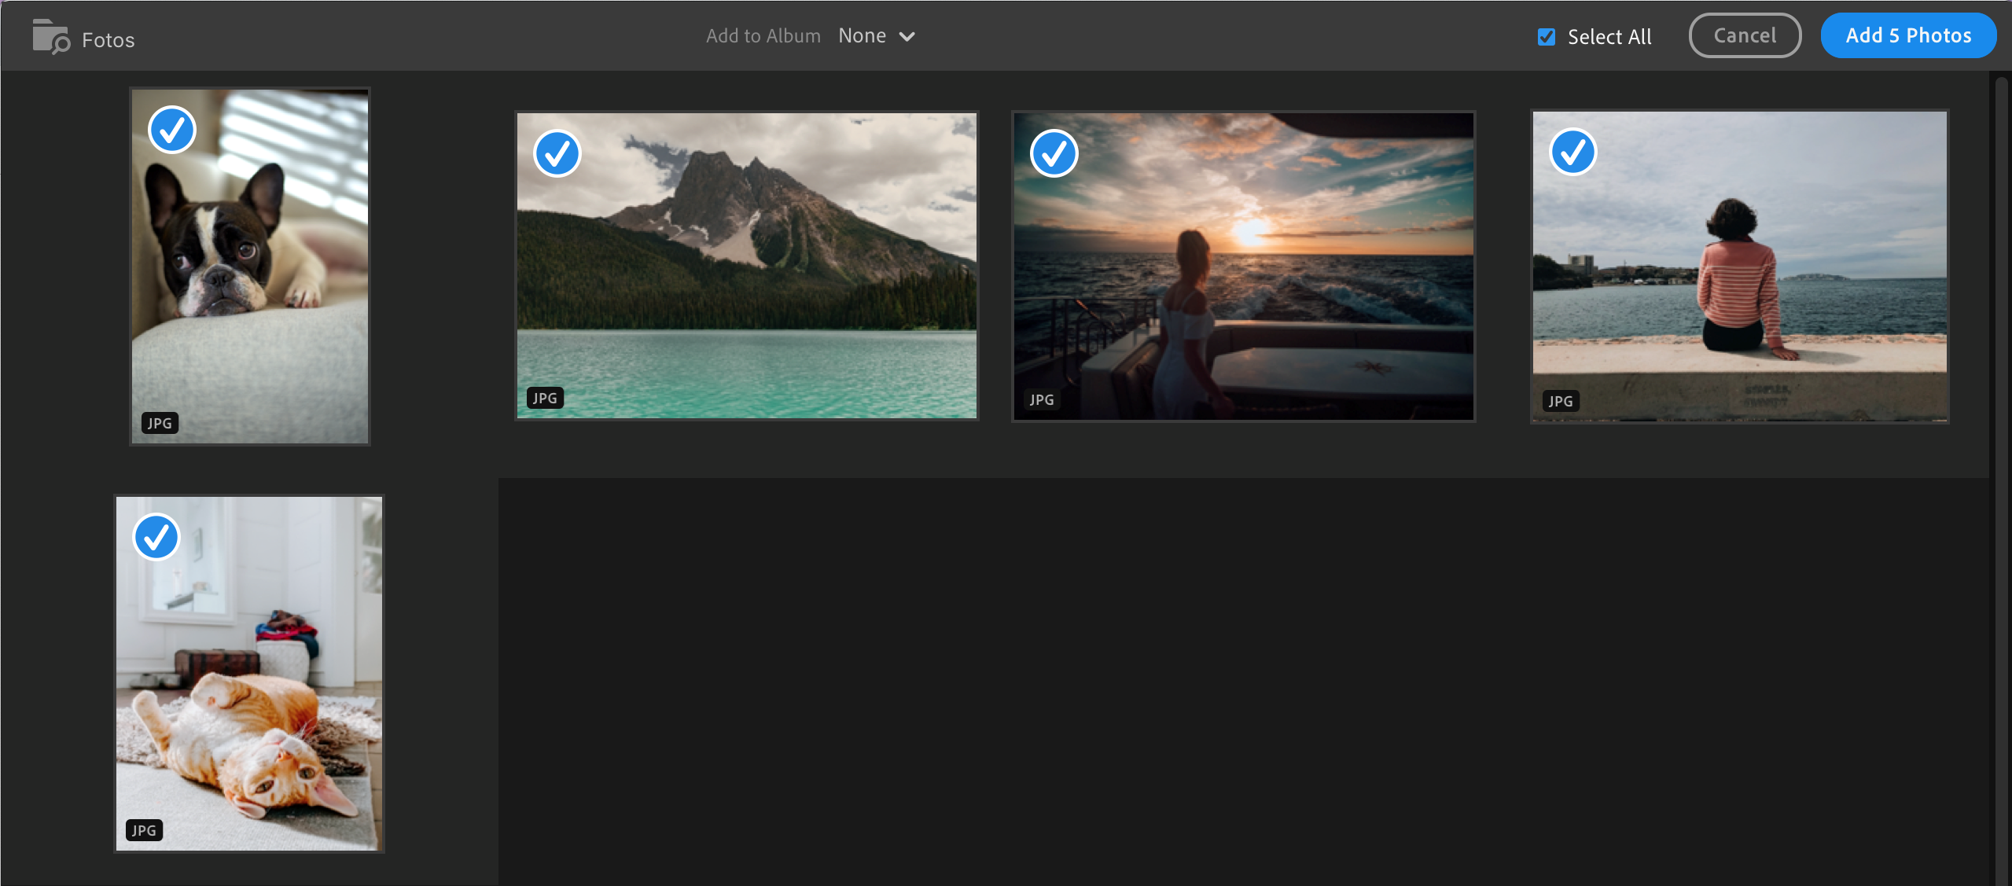Click the chevron next to None
This screenshot has width=2012, height=886.
coord(907,37)
